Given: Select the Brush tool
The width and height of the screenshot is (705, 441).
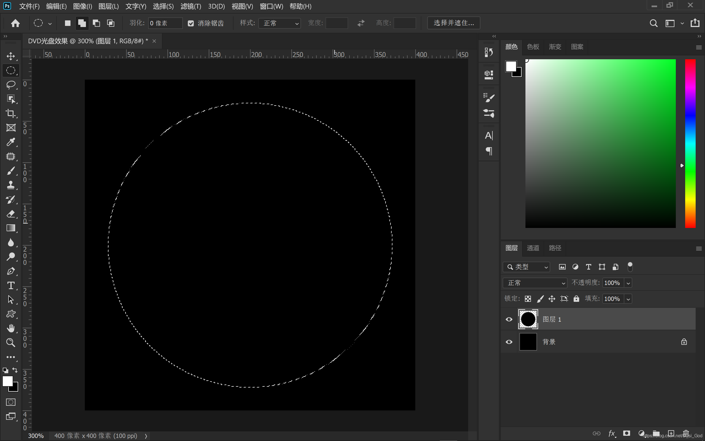Looking at the screenshot, I should [x=11, y=171].
